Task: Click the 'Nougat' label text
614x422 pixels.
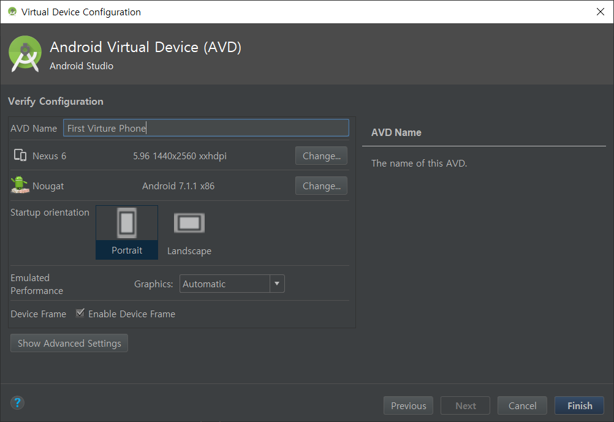Action: (x=48, y=186)
